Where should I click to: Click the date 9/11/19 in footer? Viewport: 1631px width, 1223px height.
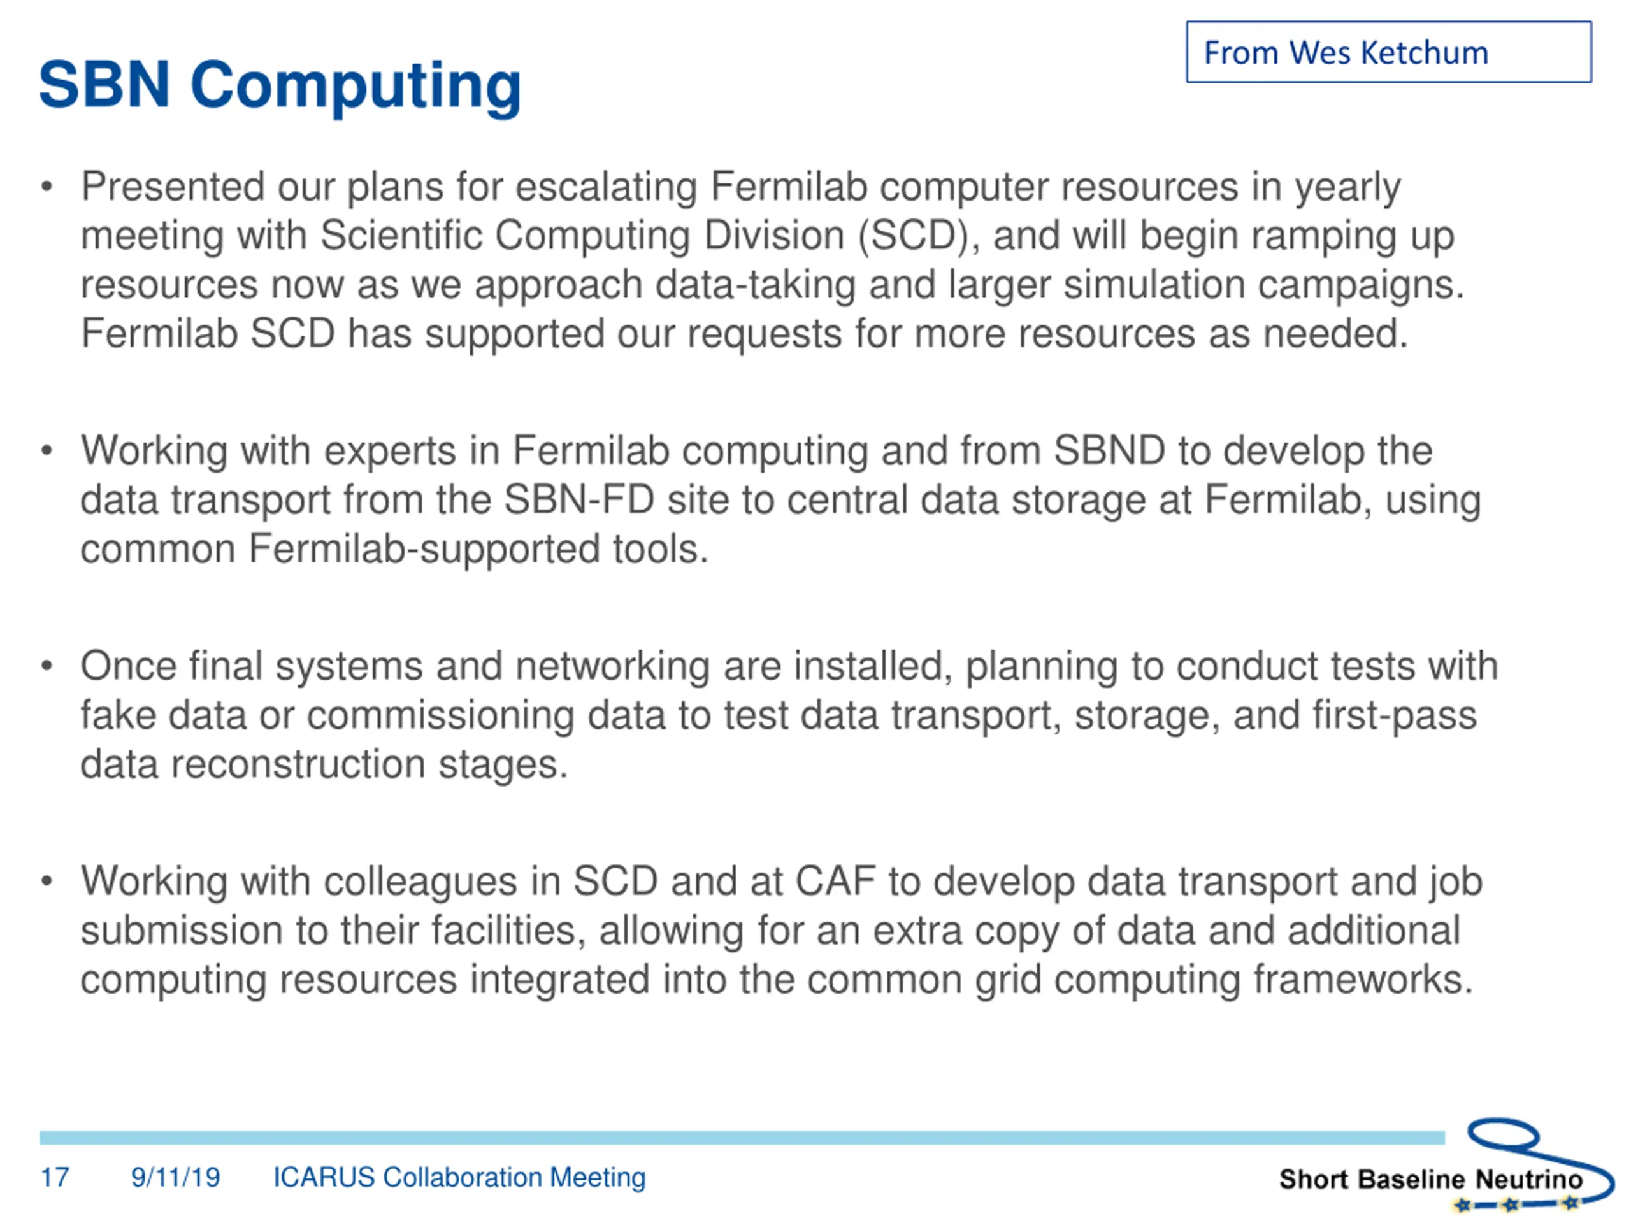175,1177
